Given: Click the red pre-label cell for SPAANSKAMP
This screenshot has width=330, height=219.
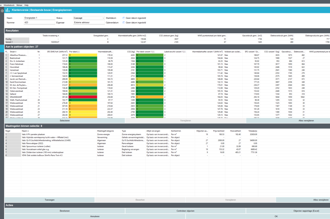Looking at the screenshot, I should (83, 97).
